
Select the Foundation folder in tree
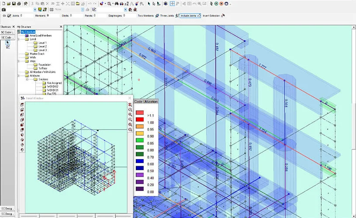(x=45, y=65)
